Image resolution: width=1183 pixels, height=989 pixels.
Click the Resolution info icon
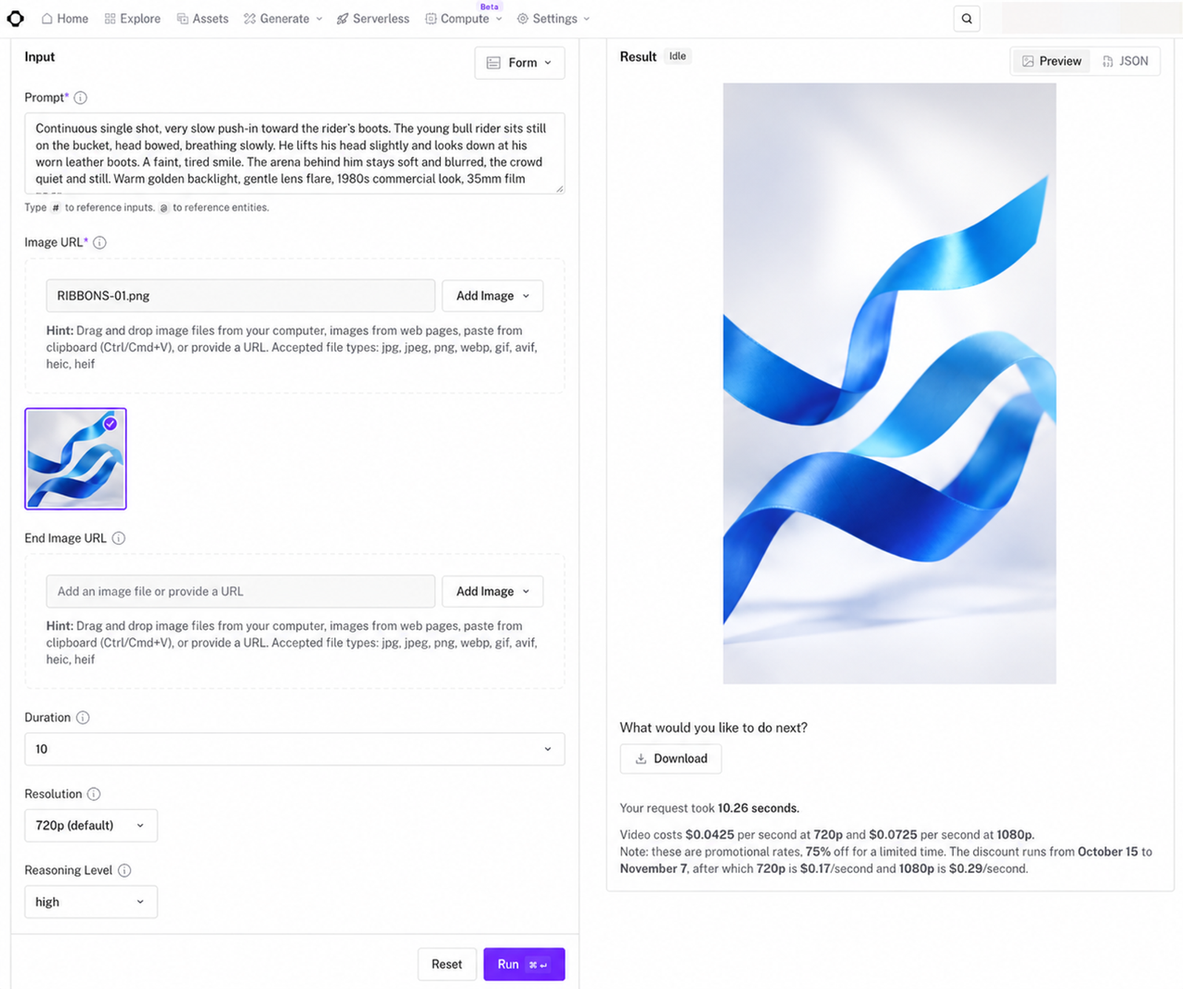[x=94, y=794]
